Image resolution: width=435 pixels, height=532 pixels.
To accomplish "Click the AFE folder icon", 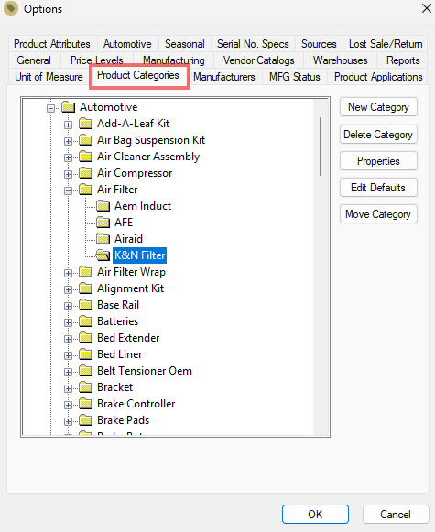I will pyautogui.click(x=103, y=223).
